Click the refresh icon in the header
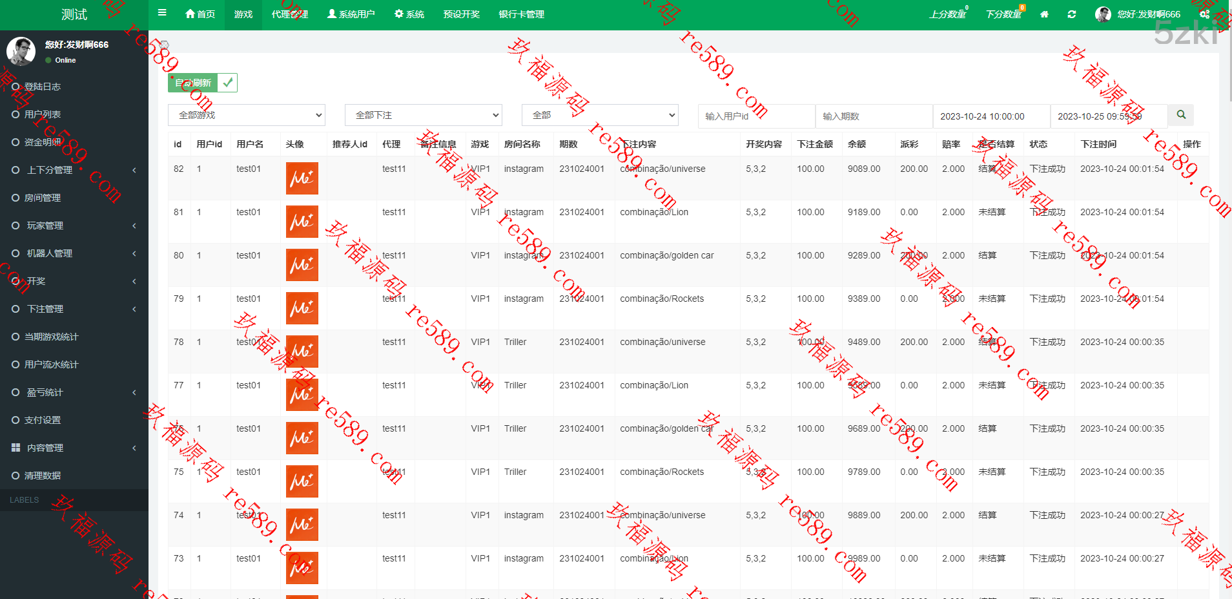1232x599 pixels. pyautogui.click(x=1072, y=14)
